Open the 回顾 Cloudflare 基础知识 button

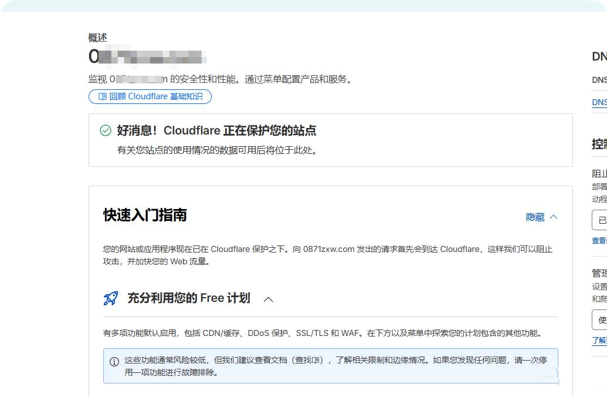point(150,97)
